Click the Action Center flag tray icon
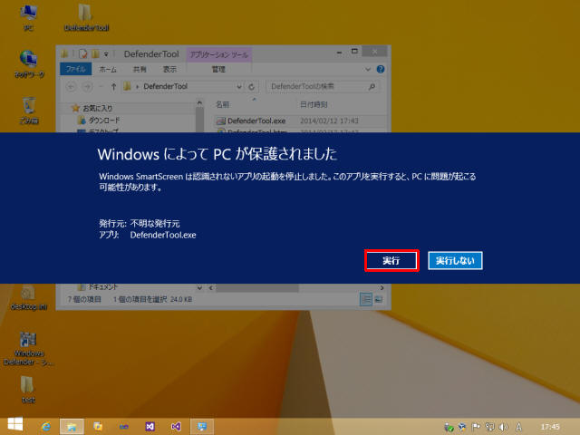The width and height of the screenshot is (580, 435). 476,427
